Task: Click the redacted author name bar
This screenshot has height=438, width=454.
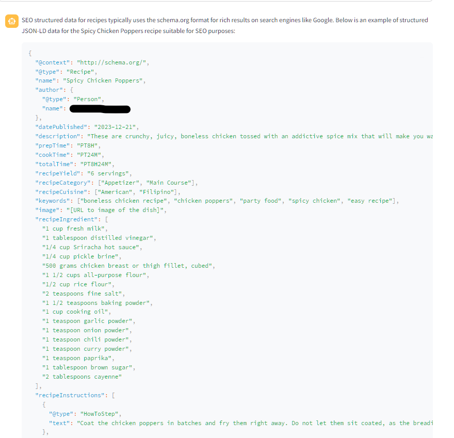Action: tap(100, 109)
